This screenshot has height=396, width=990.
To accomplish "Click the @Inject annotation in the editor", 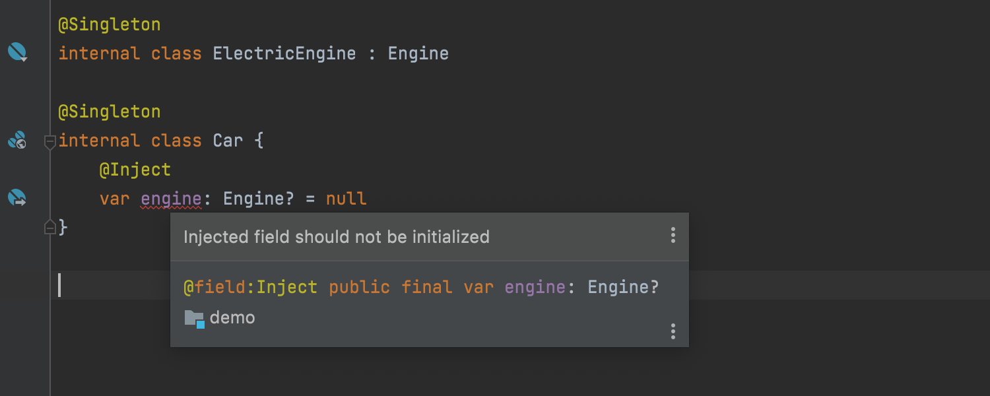I will [135, 170].
